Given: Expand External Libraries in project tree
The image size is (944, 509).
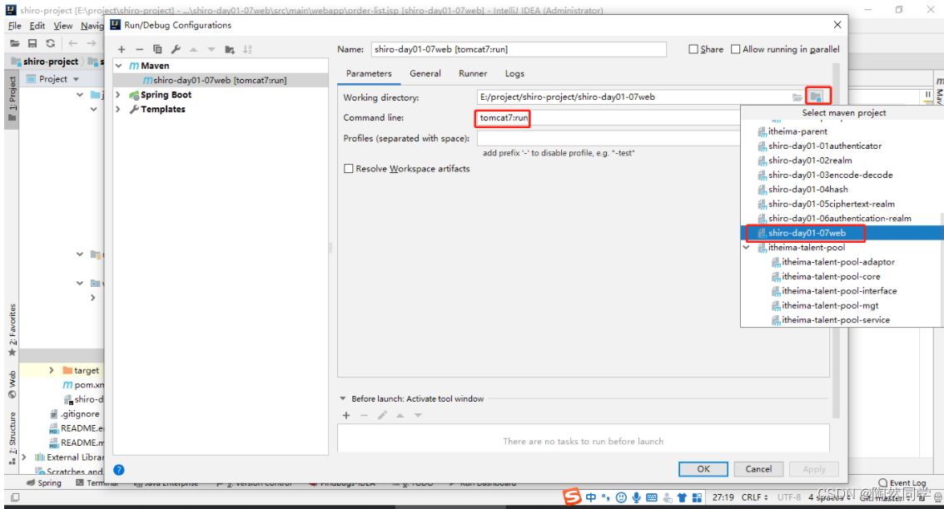Looking at the screenshot, I should (24, 457).
